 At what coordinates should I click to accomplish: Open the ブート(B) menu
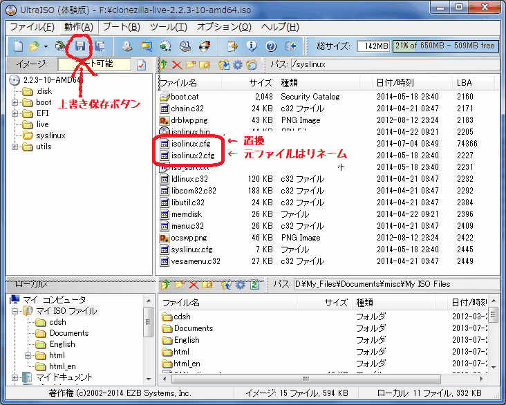122,27
